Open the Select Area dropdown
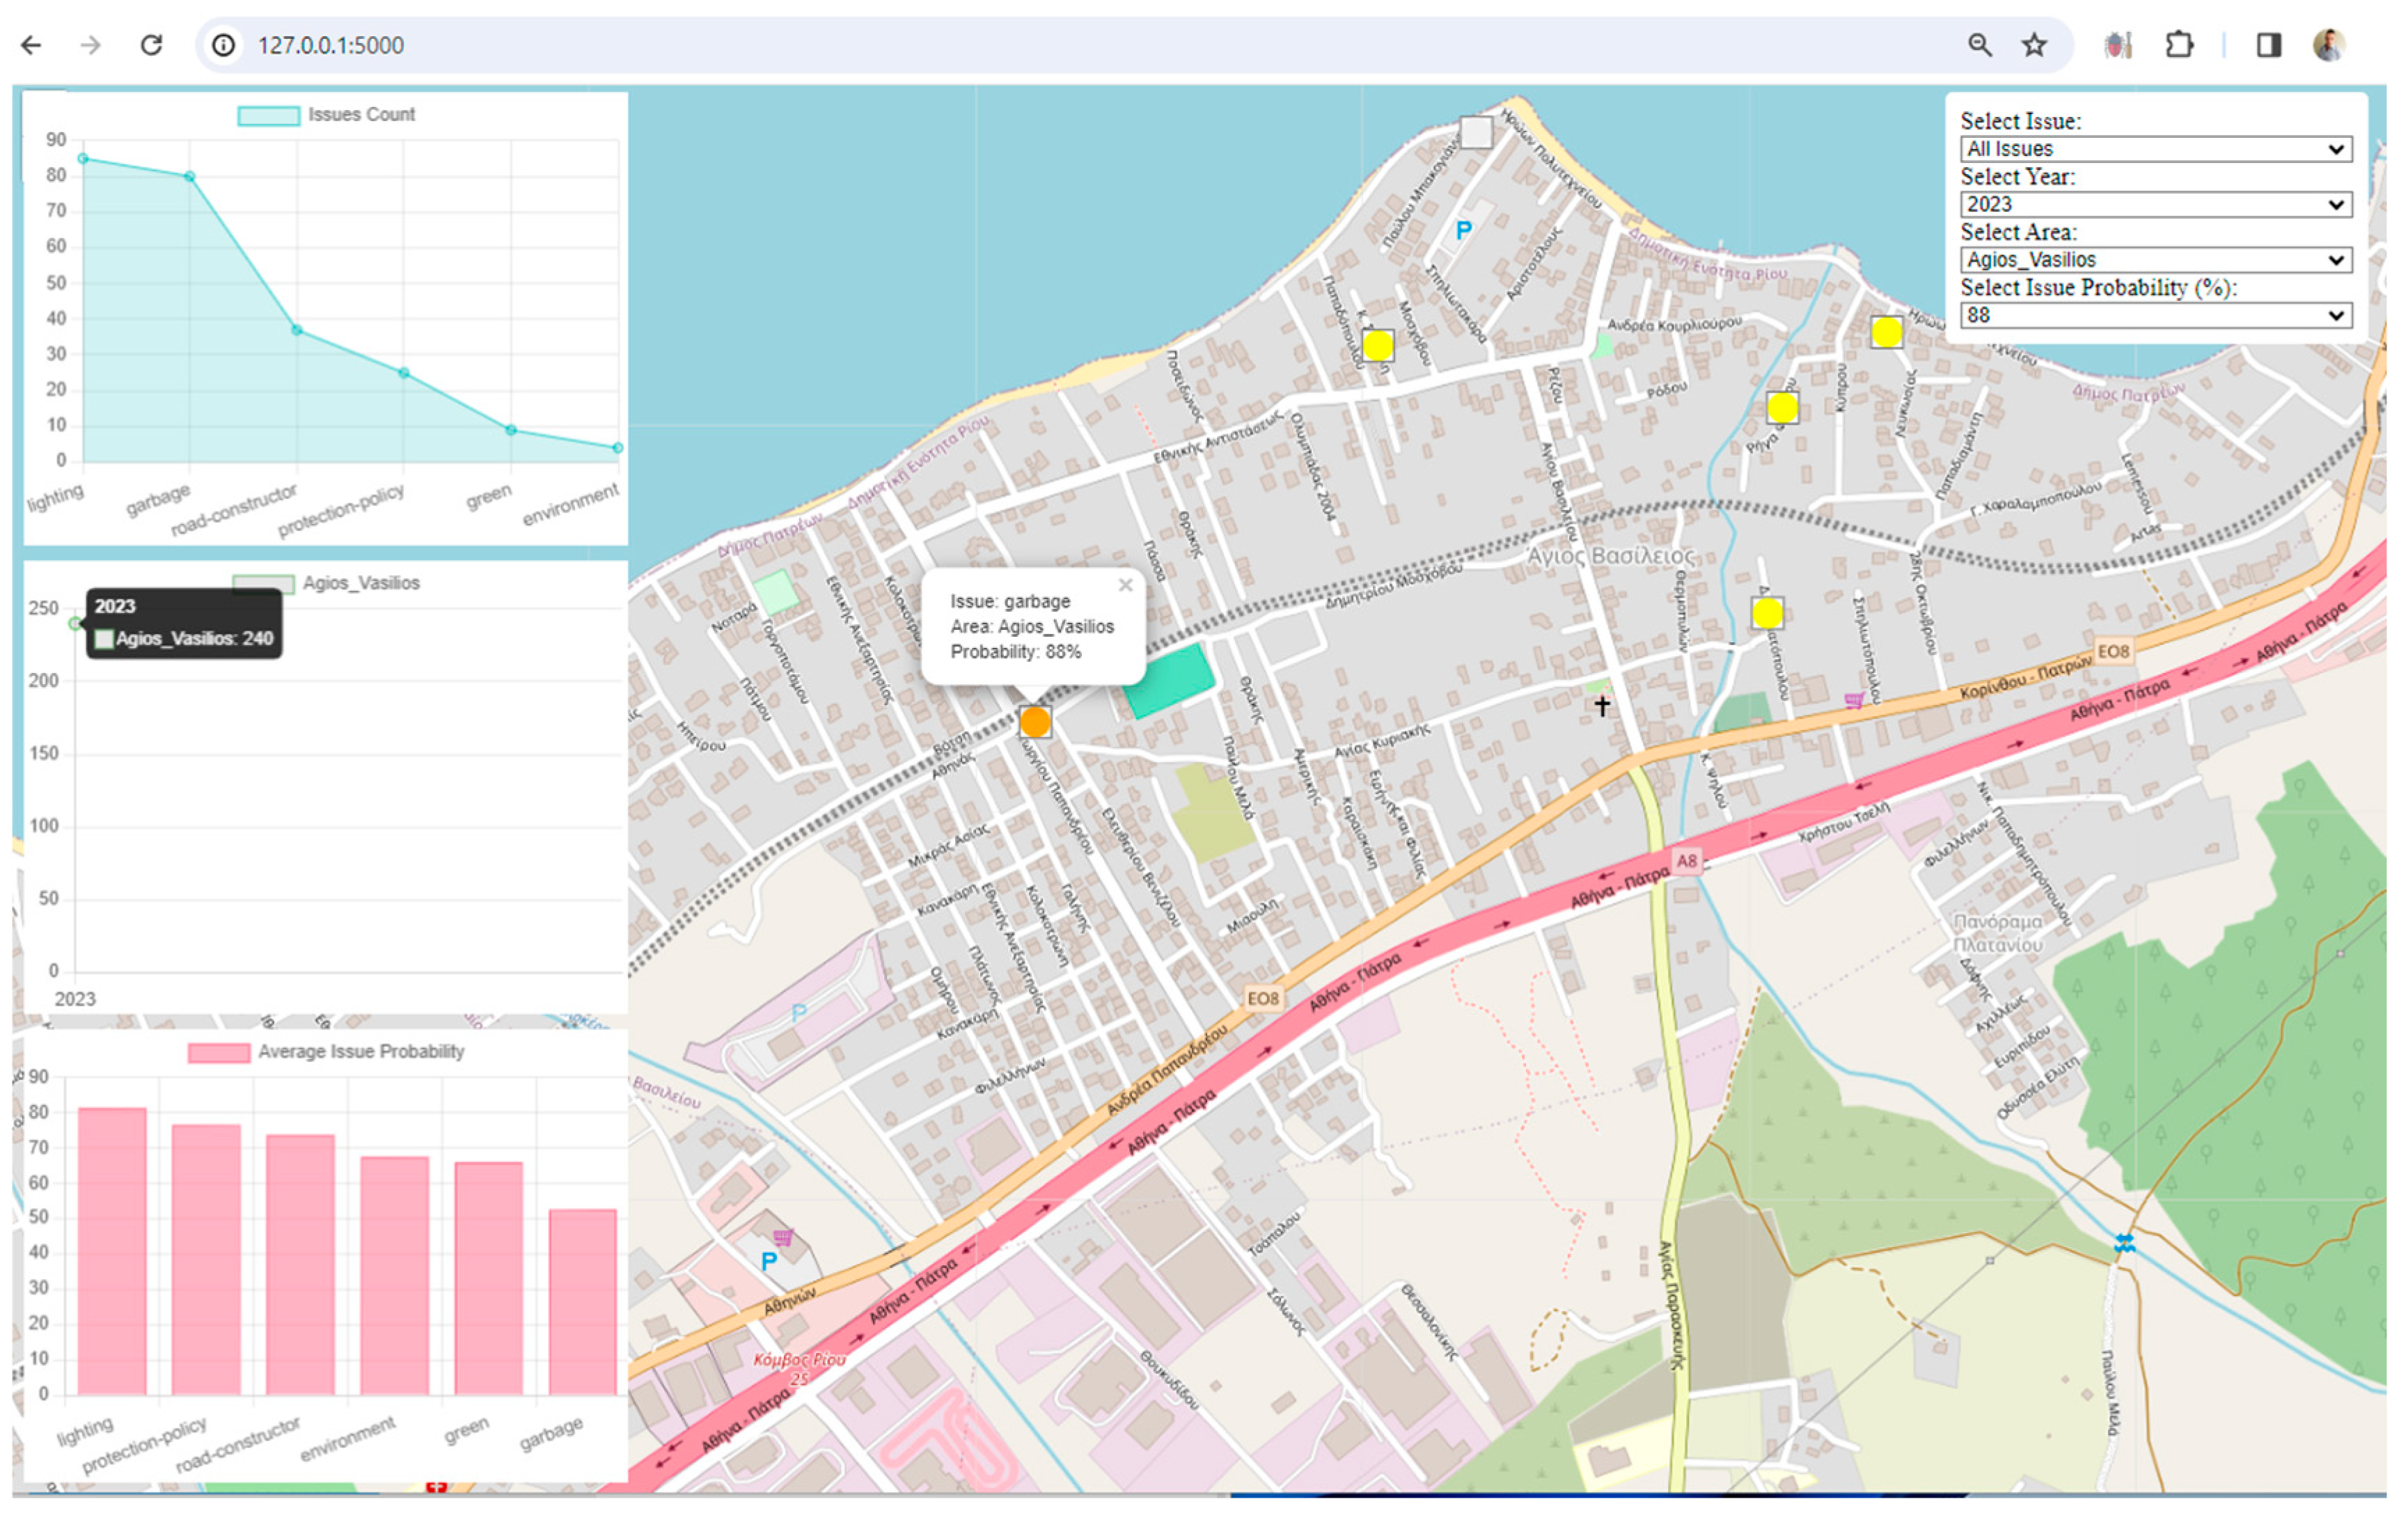 [2155, 260]
